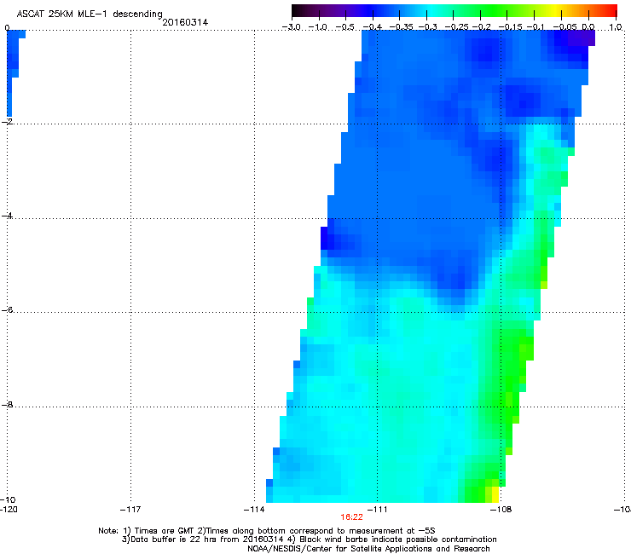Click the color bar label '-0.2'
631x554 pixels.
[480, 27]
